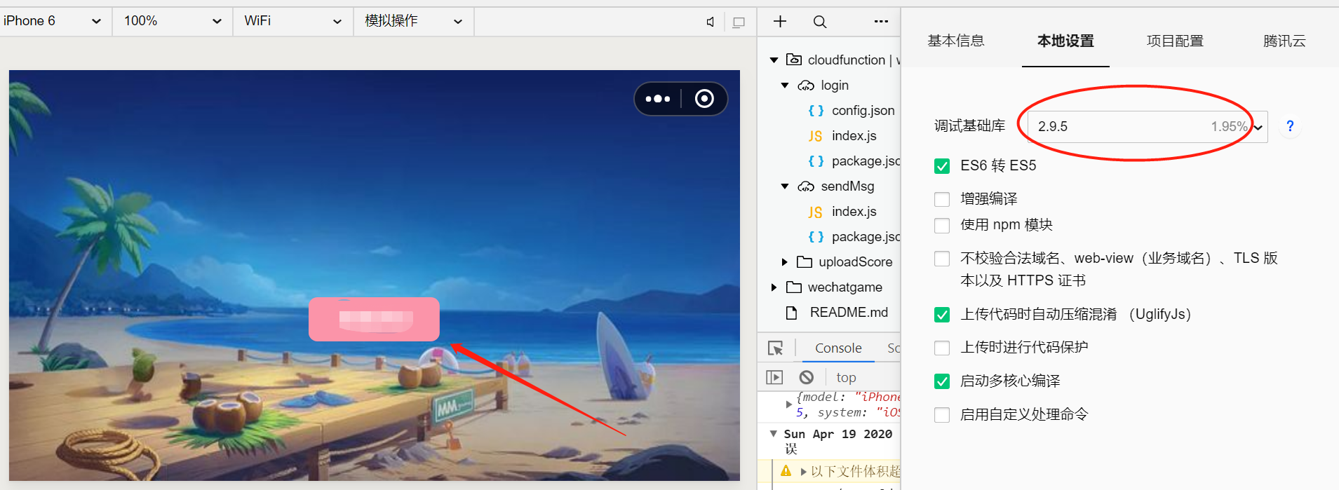The image size is (1339, 490).
Task: Click the JSON braces icon of config.json
Action: coord(816,111)
